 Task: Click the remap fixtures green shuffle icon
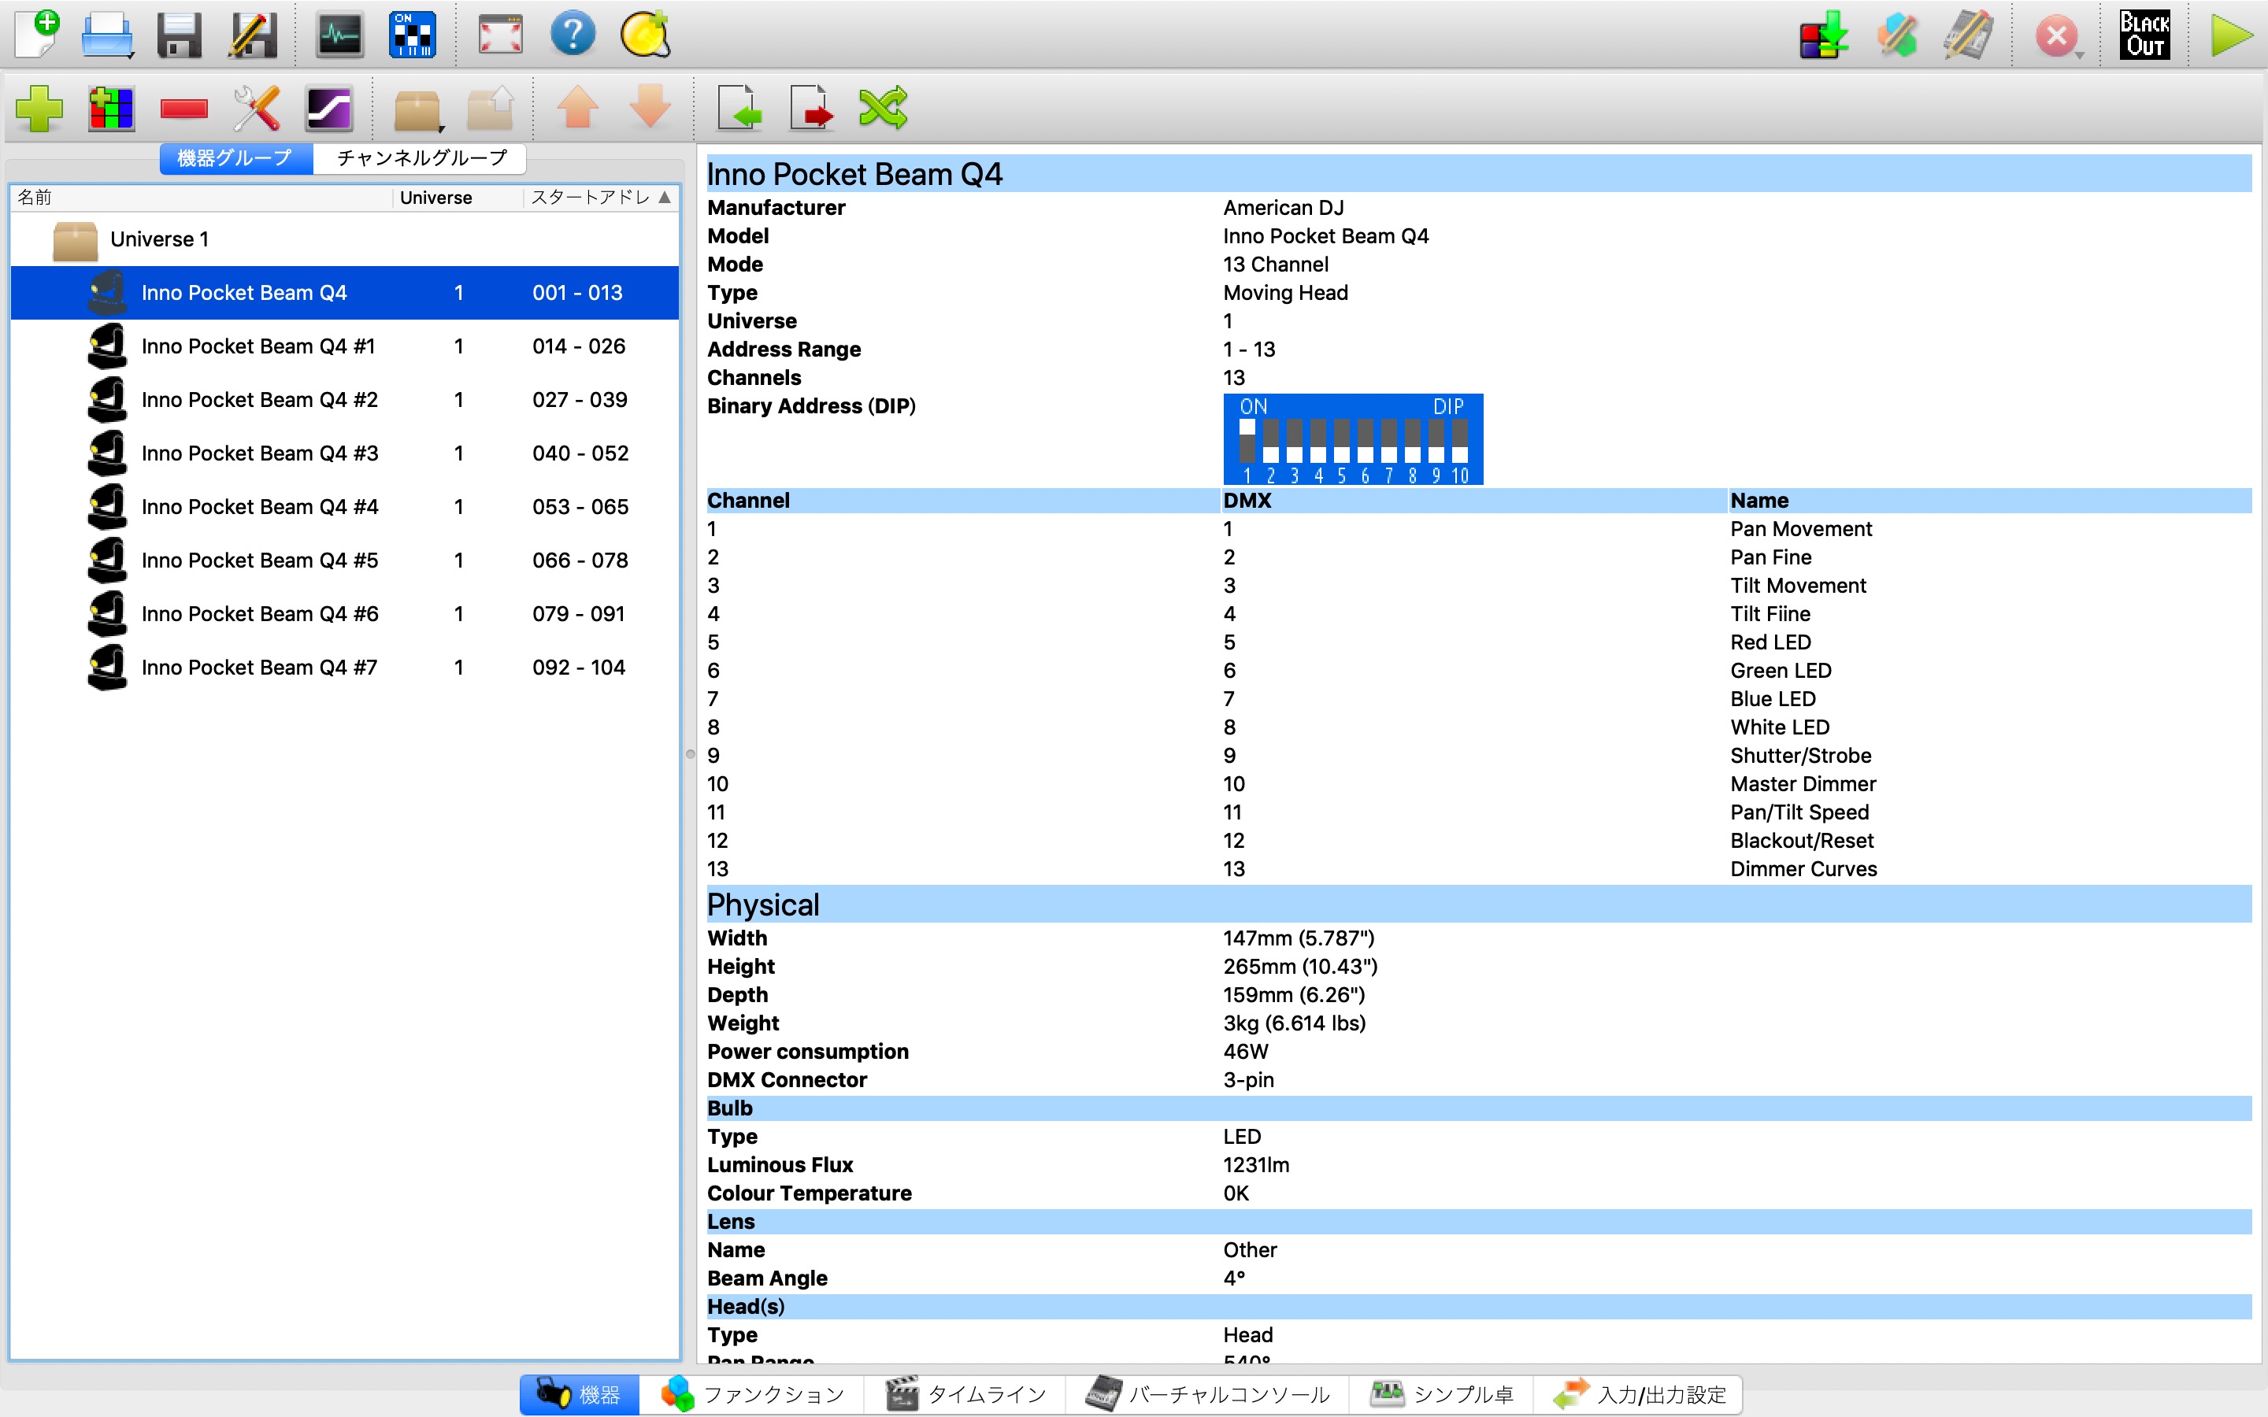point(883,107)
